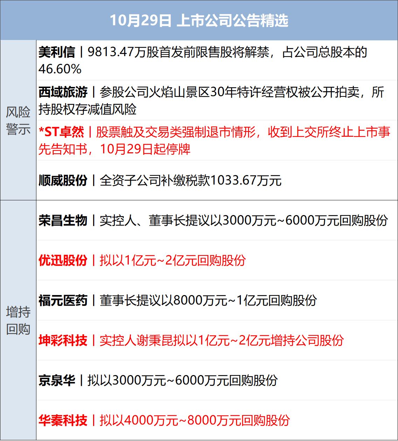The image size is (398, 441).
Task: Click the 顺威股份 company name
Action: pos(63,181)
